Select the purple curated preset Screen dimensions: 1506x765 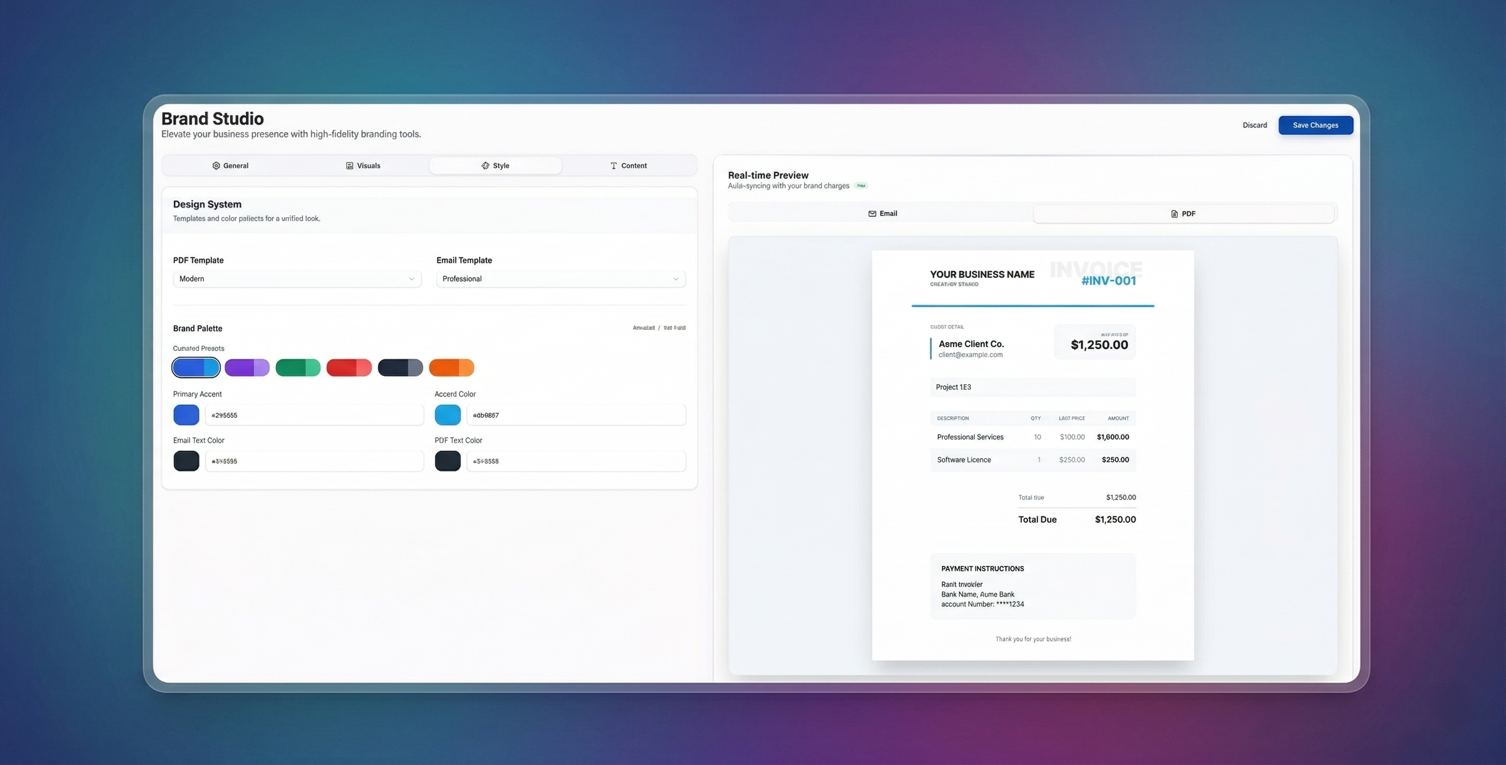247,368
